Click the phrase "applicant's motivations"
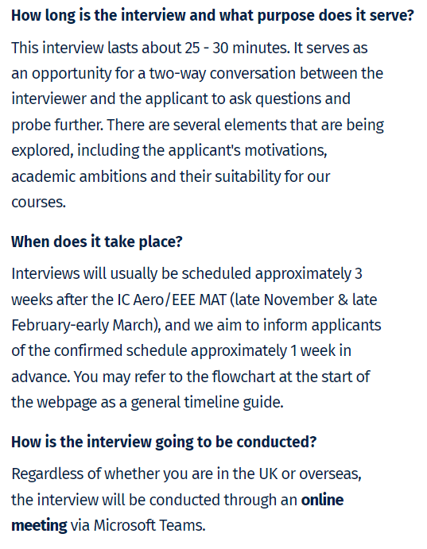Viewport: 427px width, 549px height. [x=247, y=150]
